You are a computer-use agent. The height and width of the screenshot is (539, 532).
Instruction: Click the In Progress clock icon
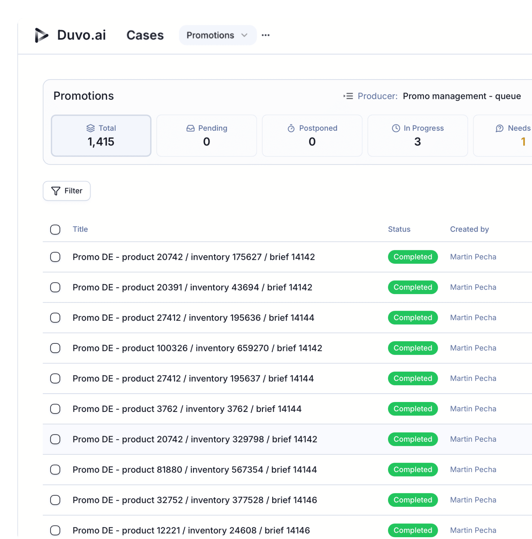tap(395, 128)
